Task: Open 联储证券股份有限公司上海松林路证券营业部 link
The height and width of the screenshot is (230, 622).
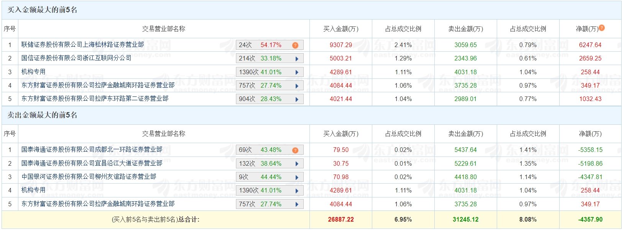Action: 83,45
